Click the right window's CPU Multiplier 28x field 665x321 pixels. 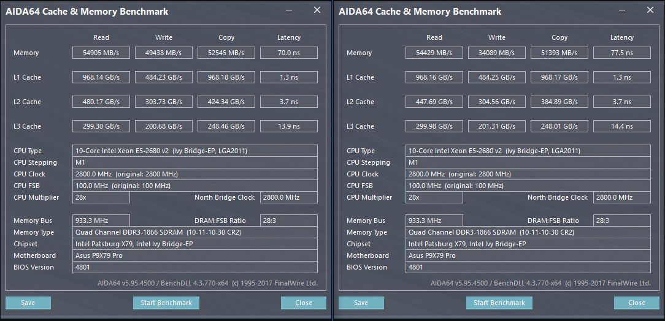(x=434, y=197)
